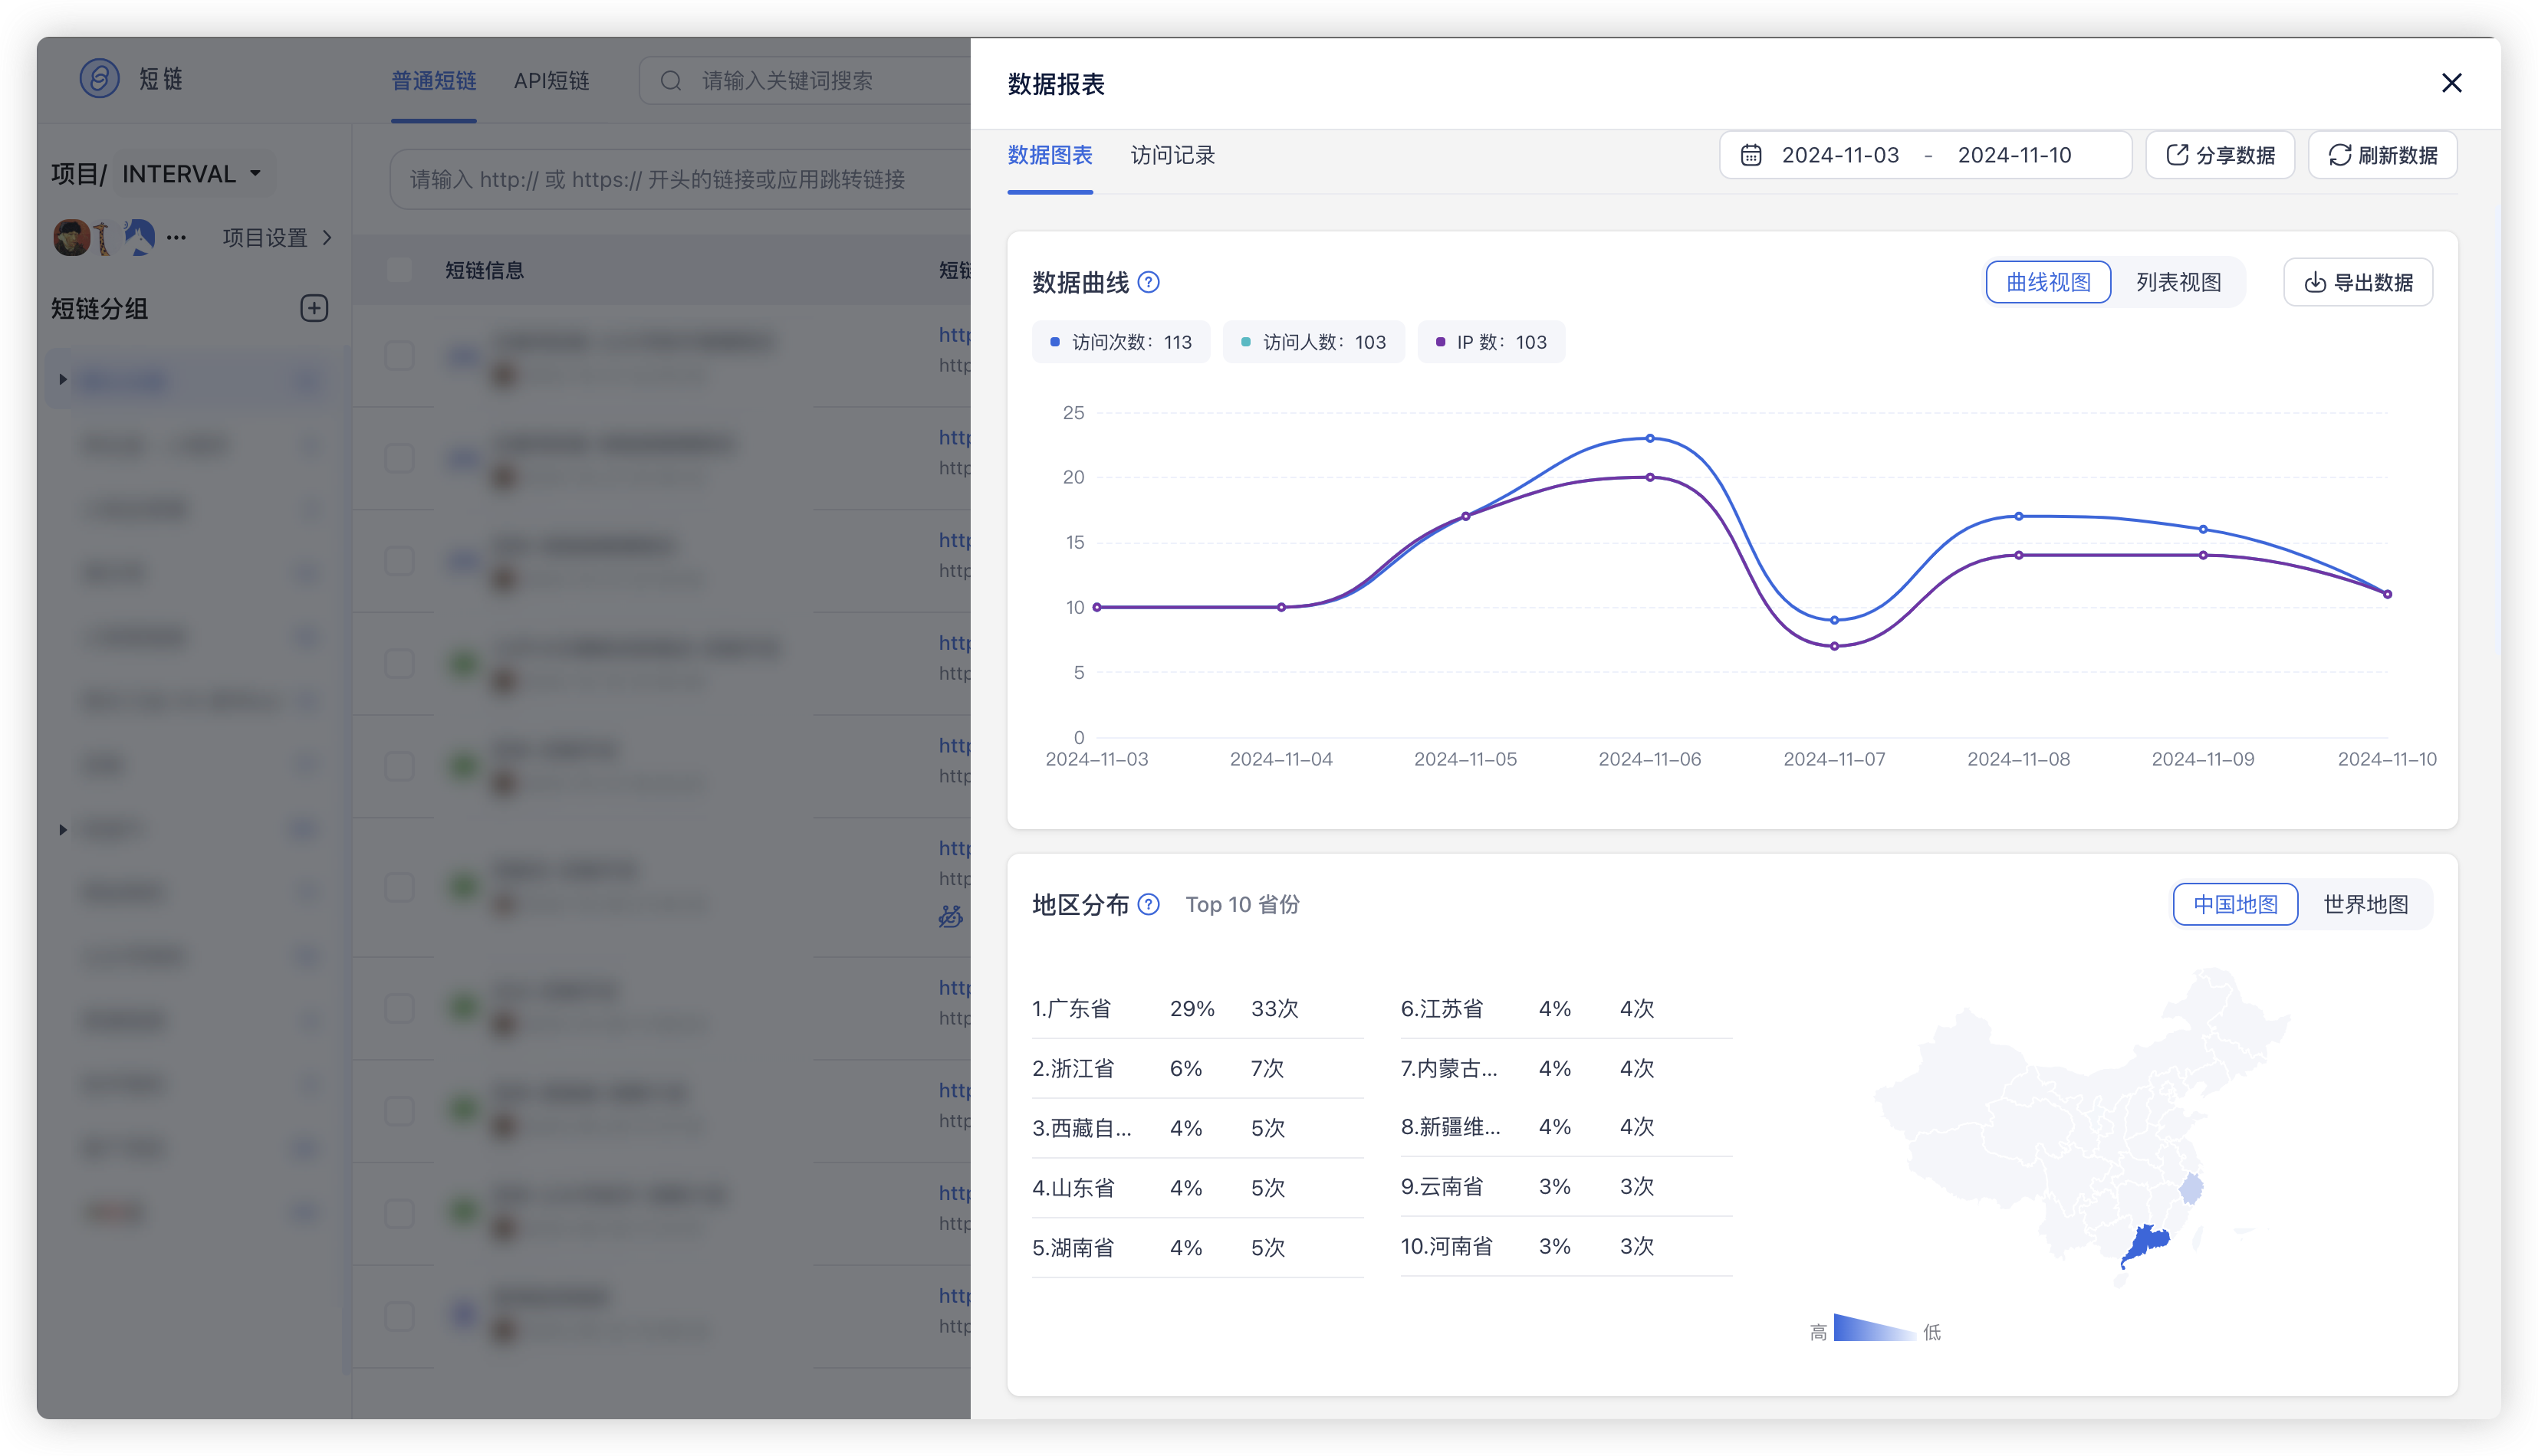Focus the long URL input field
Image resolution: width=2538 pixels, height=1456 pixels.
pos(680,180)
